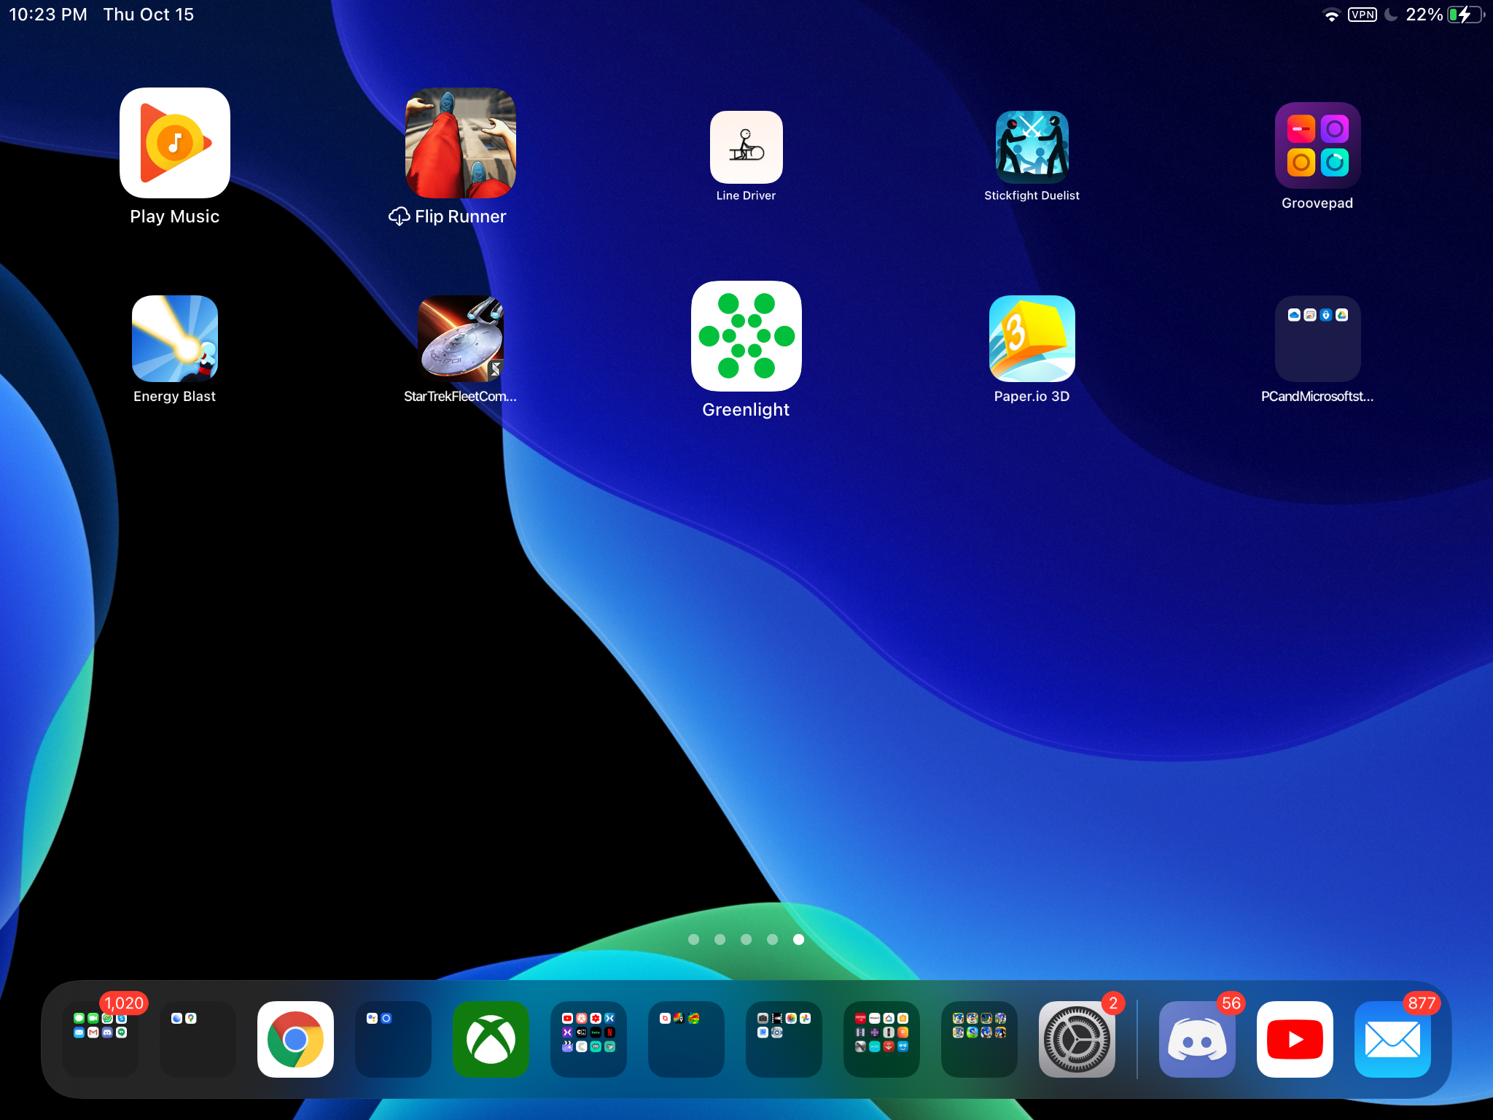Open Chrome from the dock
The image size is (1493, 1120).
295,1039
